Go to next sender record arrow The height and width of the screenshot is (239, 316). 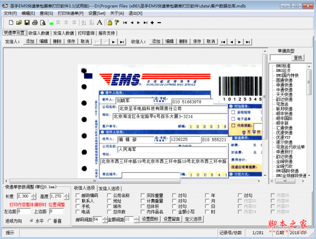pos(113,42)
